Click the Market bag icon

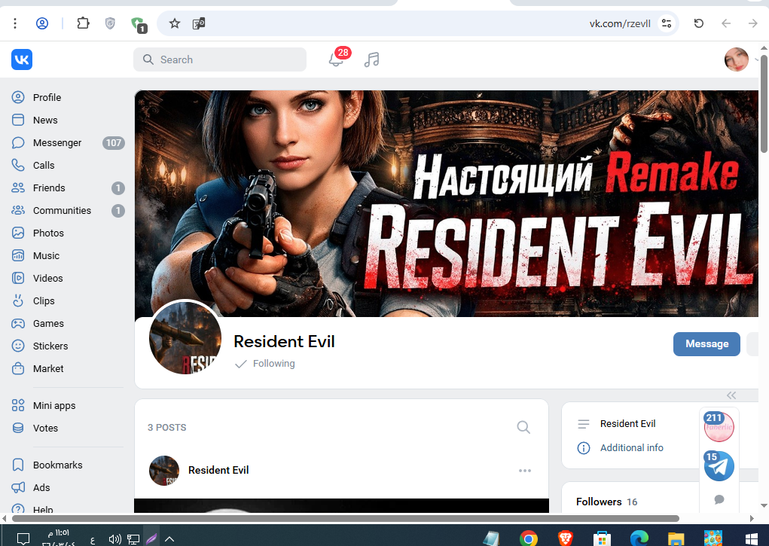point(18,368)
